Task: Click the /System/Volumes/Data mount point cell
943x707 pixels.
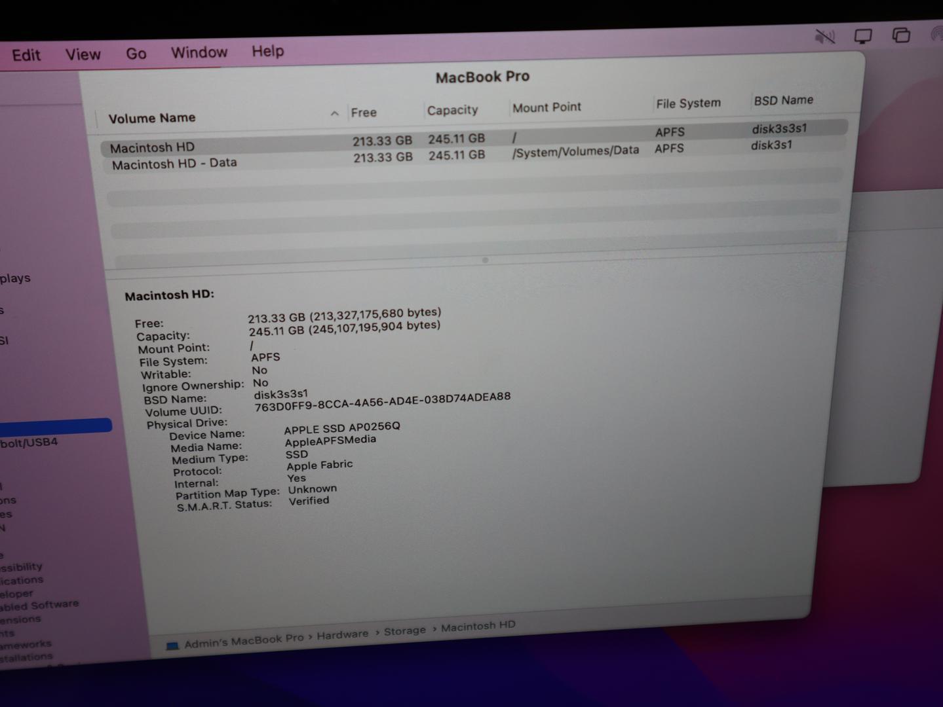Action: click(575, 151)
